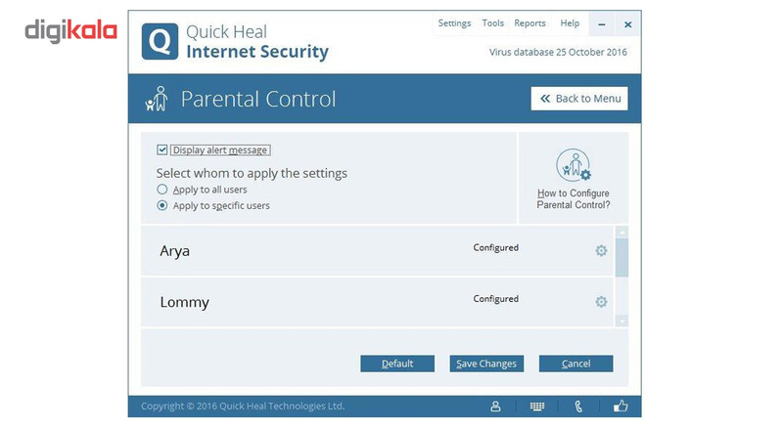Select Apply to specific users option
Screen dimensions: 783x428
pyautogui.click(x=161, y=205)
